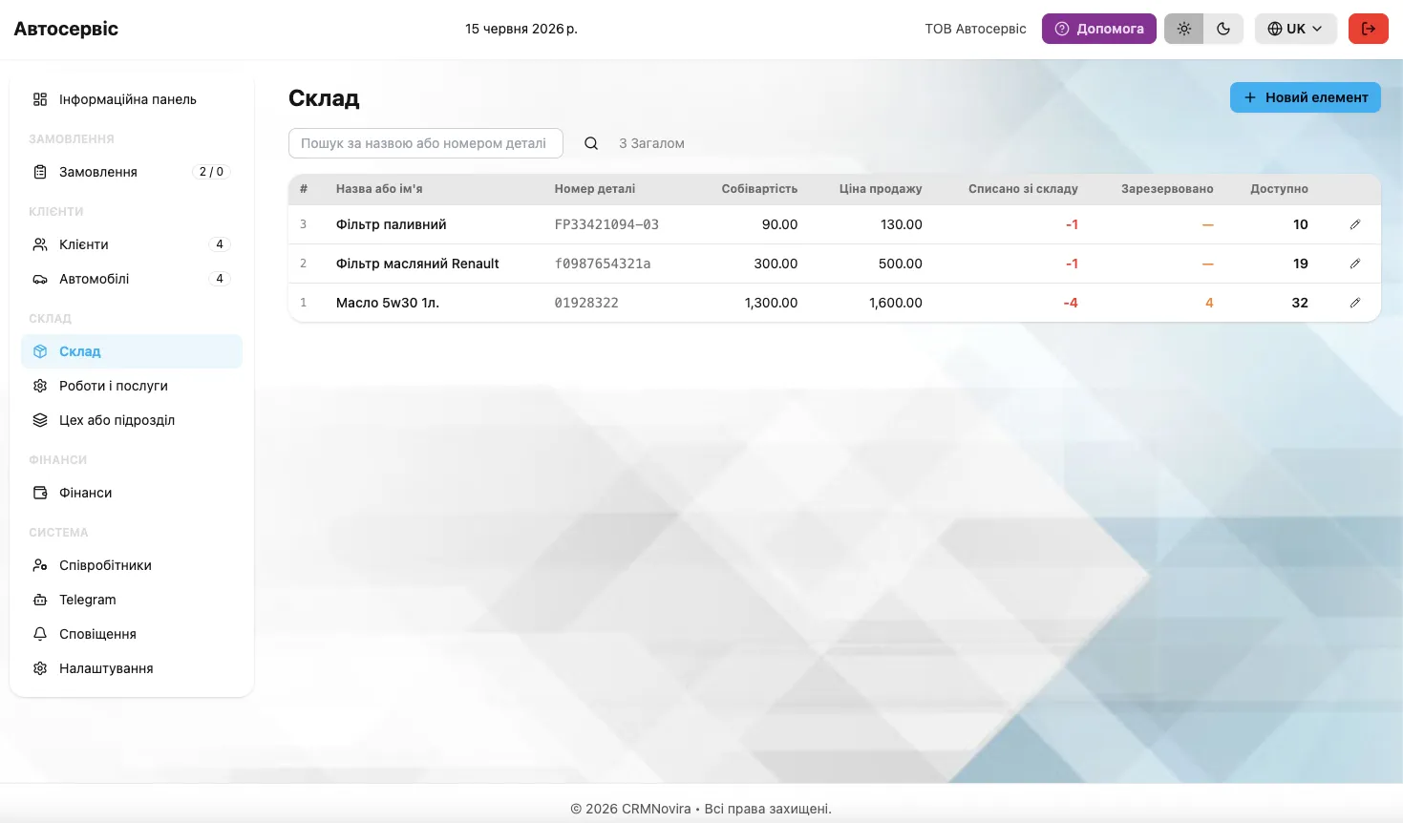Go to Замовлення in the sidebar

132,172
